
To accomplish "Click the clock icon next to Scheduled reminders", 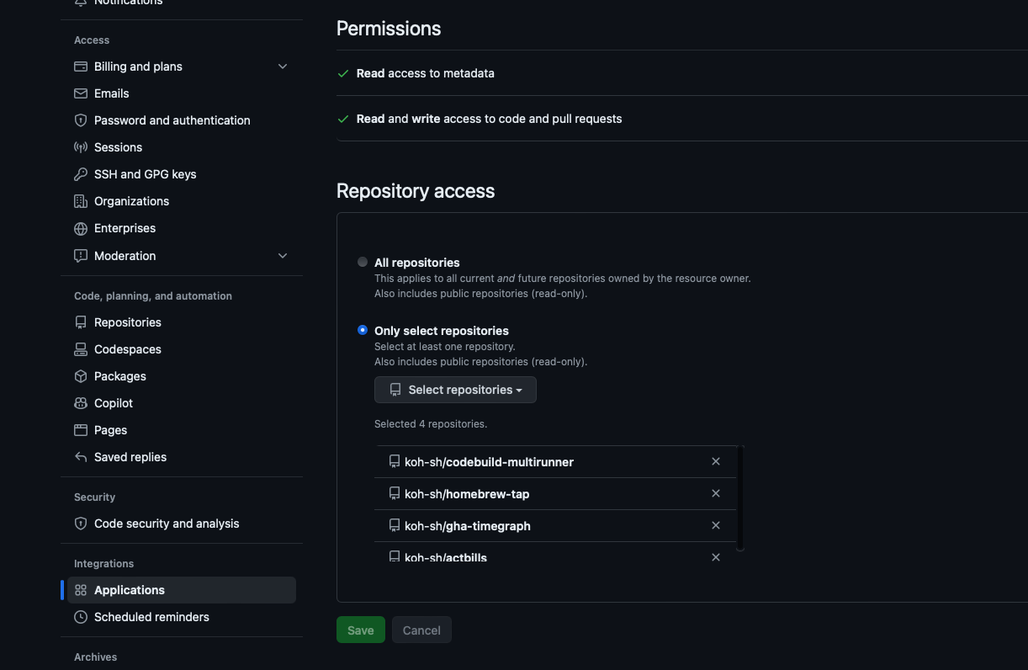I will (x=81, y=617).
